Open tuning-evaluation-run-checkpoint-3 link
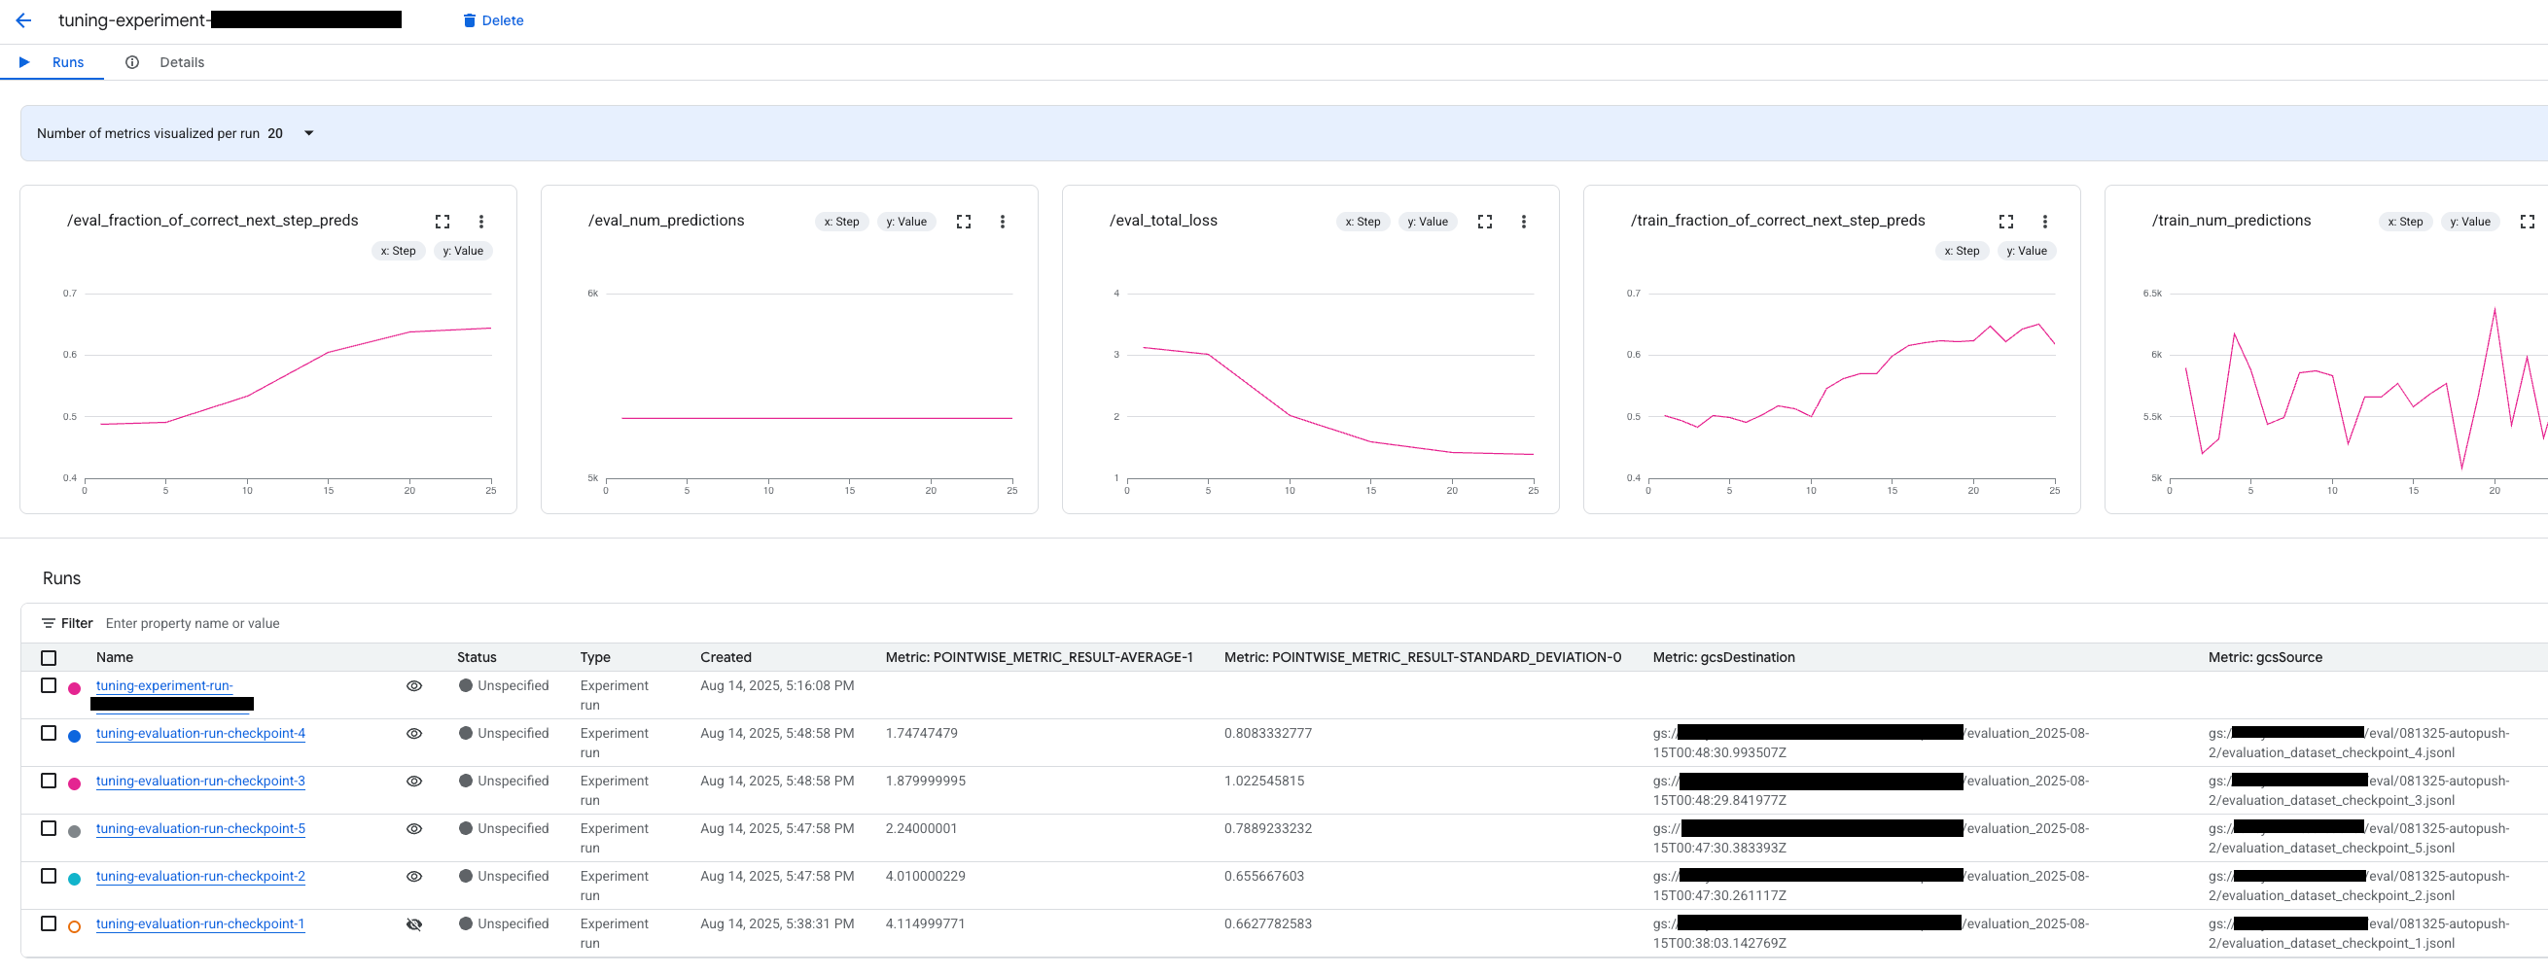This screenshot has height=974, width=2548. [x=200, y=782]
